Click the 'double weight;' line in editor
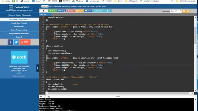The height and width of the screenshot is (111, 198). (x=56, y=17)
